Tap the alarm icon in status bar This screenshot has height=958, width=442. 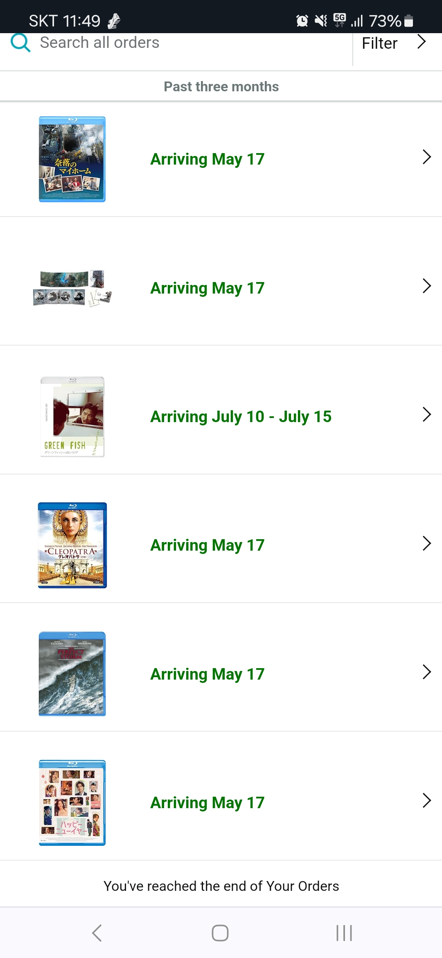pyautogui.click(x=302, y=20)
